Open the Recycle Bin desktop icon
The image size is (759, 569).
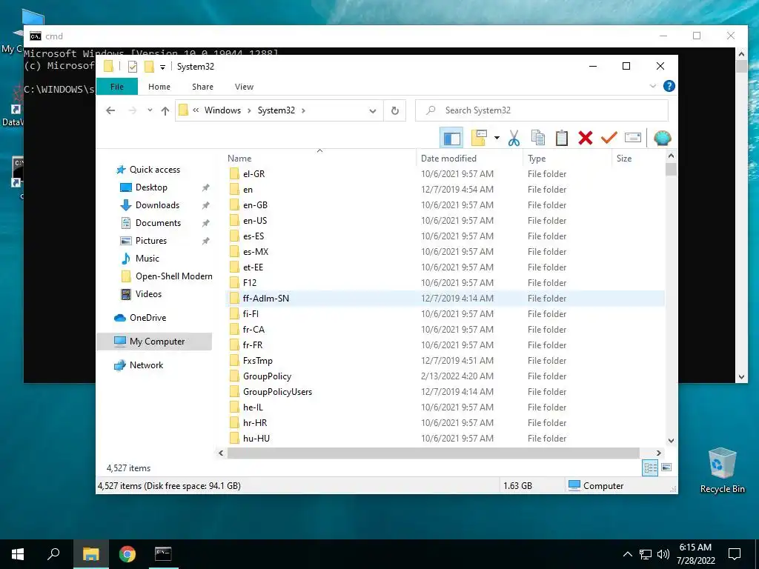point(722,471)
